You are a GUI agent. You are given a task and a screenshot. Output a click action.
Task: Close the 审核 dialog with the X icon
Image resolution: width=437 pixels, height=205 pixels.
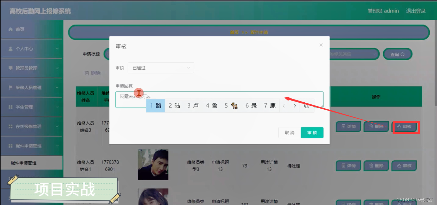pyautogui.click(x=321, y=45)
